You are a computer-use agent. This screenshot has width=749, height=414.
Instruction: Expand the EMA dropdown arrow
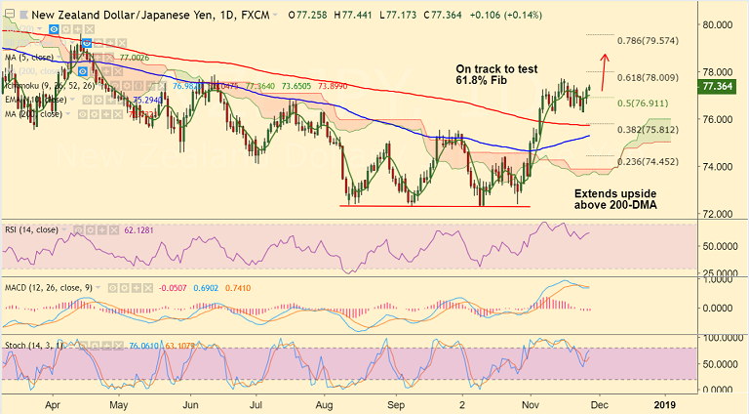click(72, 99)
